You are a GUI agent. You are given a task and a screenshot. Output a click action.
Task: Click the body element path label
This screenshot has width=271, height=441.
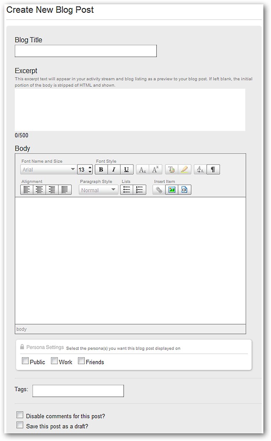pyautogui.click(x=22, y=329)
